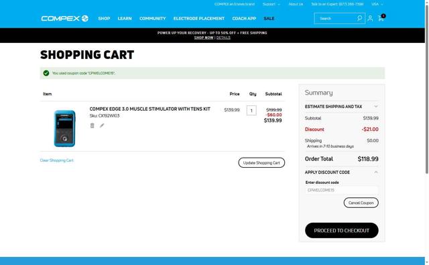Click the COMPEX an Enovis brand link
429x265 pixels.
[x=235, y=4]
